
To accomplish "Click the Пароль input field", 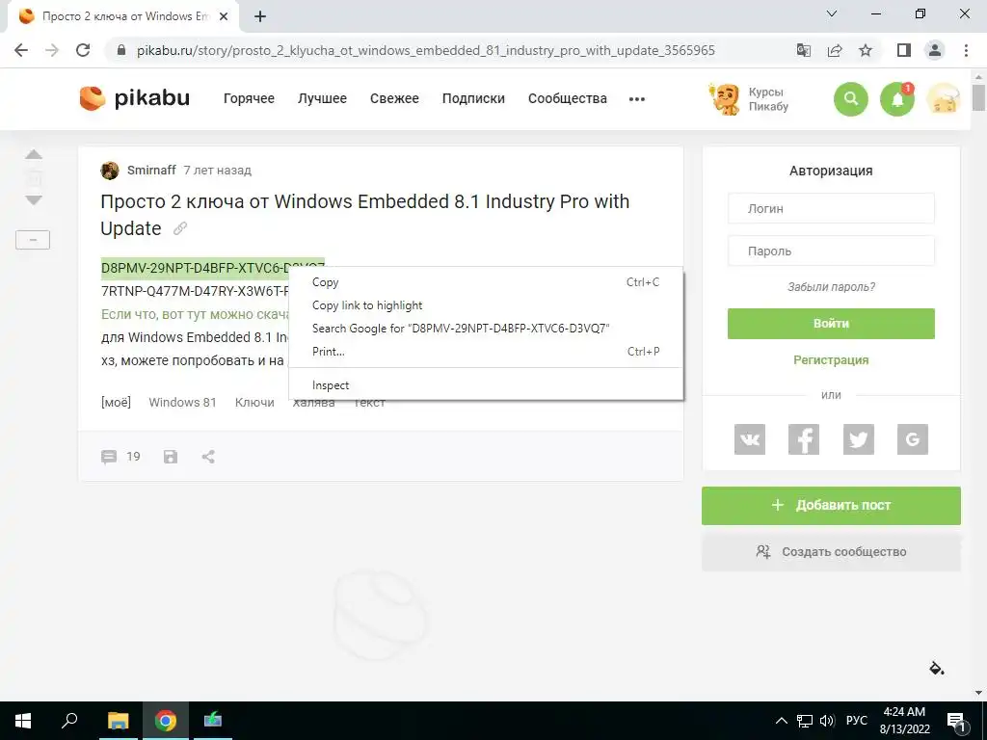I will [x=831, y=251].
